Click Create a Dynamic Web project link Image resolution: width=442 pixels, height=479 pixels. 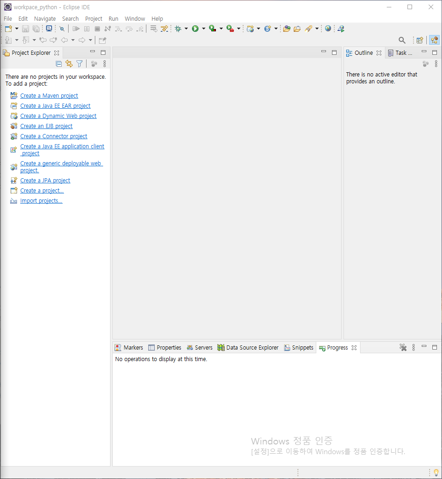(x=58, y=116)
